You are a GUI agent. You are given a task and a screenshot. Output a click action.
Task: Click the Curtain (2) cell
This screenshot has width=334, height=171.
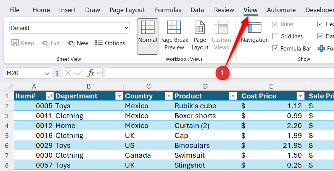[205, 126]
